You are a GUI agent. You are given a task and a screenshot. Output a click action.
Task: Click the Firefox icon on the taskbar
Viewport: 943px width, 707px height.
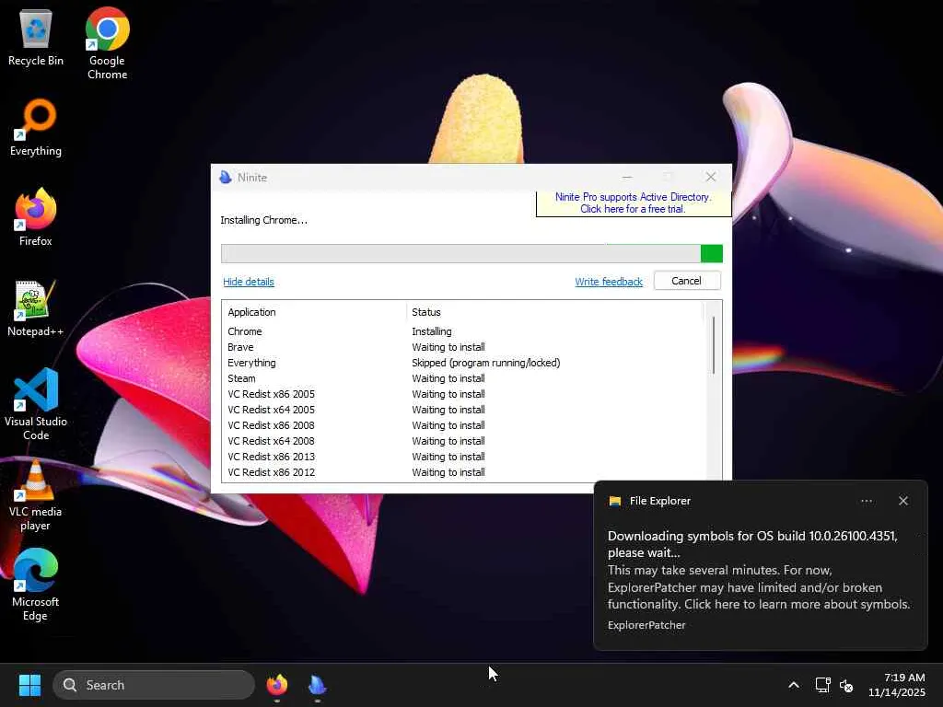(276, 685)
